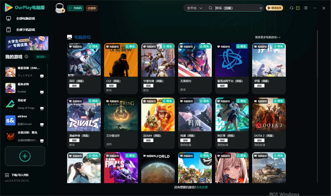Image resolution: width=331 pixels, height=196 pixels.
Task: Open the 大学生专属优惠 banner
Action: click(27, 43)
